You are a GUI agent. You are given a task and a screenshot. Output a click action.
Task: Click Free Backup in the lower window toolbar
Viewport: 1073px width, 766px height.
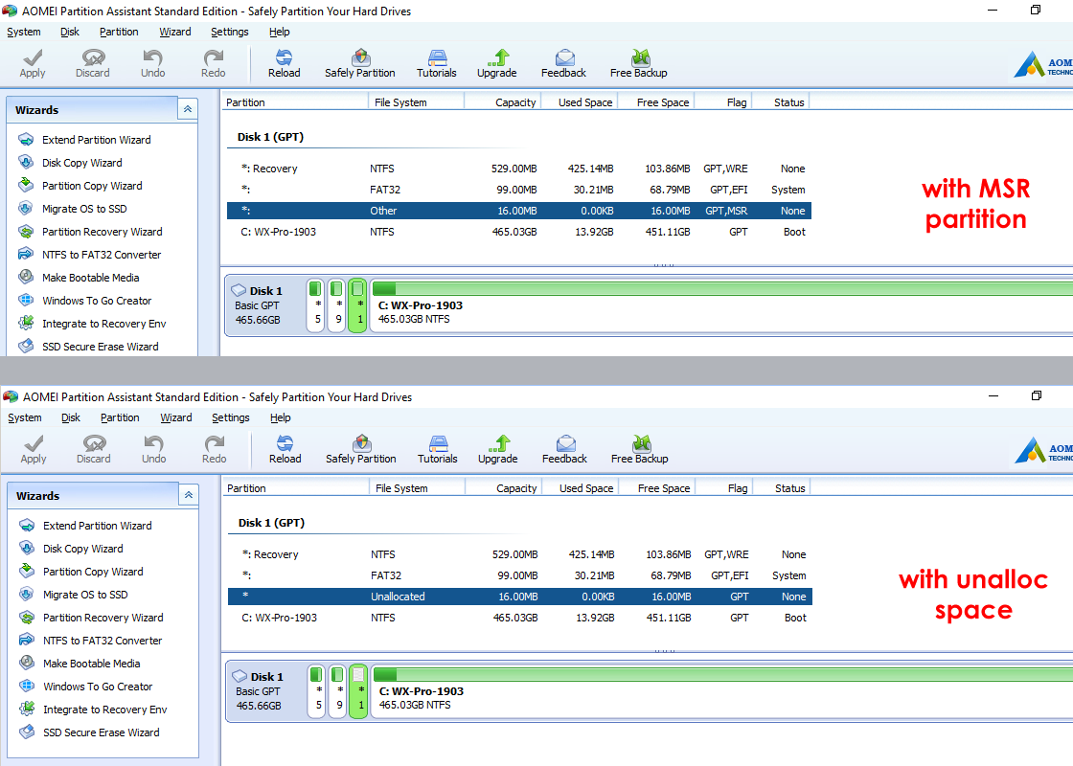click(x=639, y=449)
